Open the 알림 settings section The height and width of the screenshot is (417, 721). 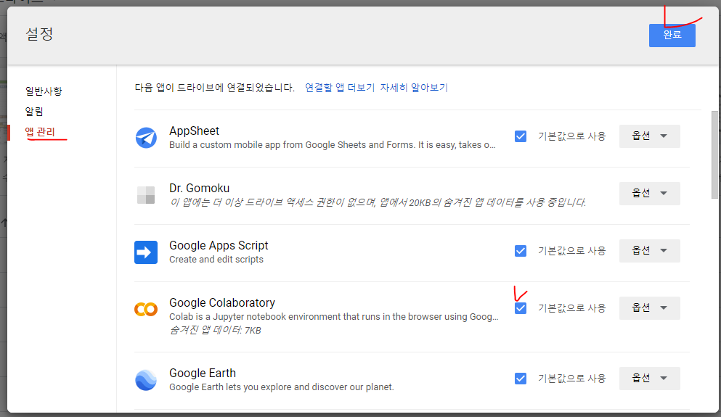click(34, 111)
